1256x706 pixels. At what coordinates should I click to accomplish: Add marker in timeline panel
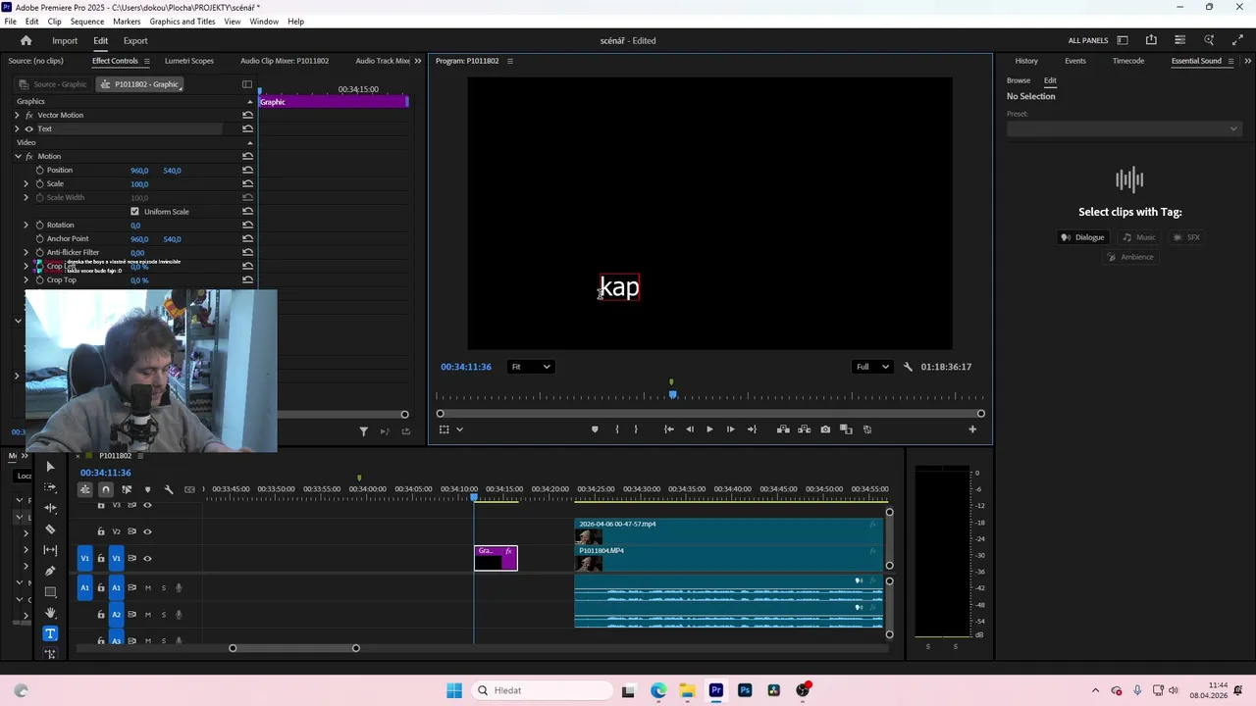pyautogui.click(x=148, y=489)
